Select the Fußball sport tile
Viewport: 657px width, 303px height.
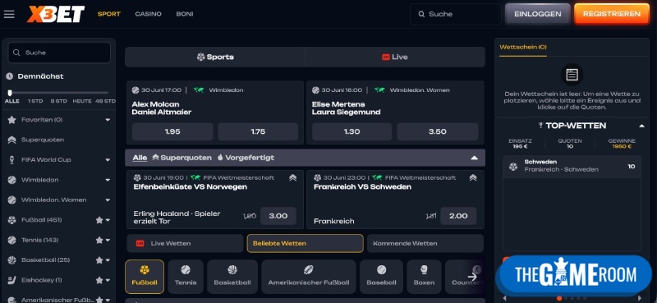click(x=145, y=277)
